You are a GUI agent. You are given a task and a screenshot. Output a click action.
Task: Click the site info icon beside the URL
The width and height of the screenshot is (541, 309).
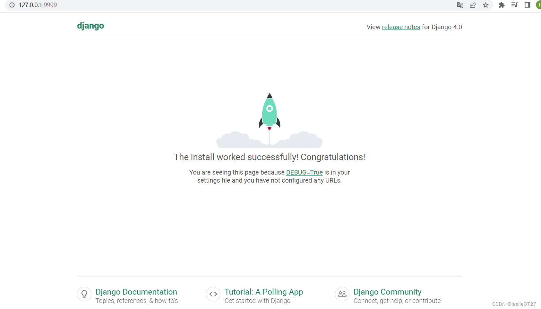pos(12,5)
